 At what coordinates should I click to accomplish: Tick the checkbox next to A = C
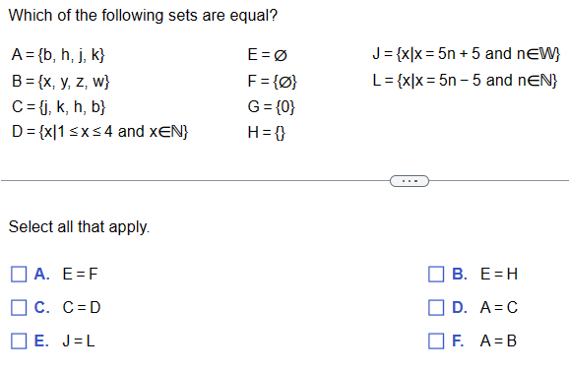click(x=436, y=308)
